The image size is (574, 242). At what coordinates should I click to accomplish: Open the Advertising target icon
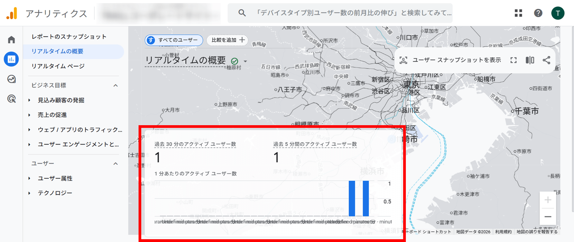tap(11, 99)
